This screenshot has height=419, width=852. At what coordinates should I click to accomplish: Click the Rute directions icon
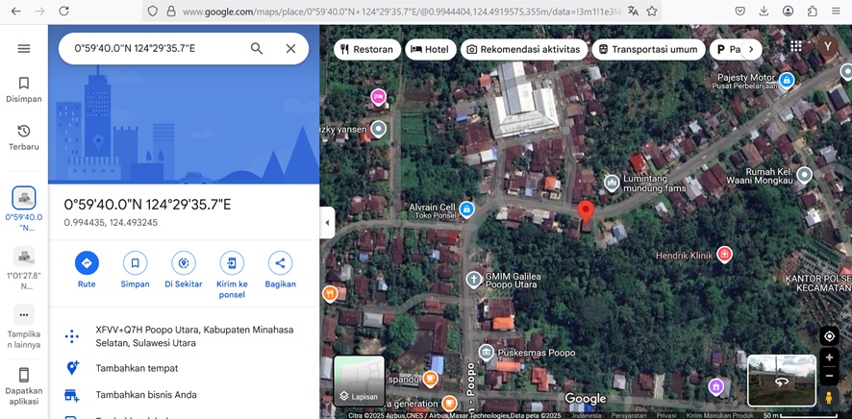click(x=87, y=262)
